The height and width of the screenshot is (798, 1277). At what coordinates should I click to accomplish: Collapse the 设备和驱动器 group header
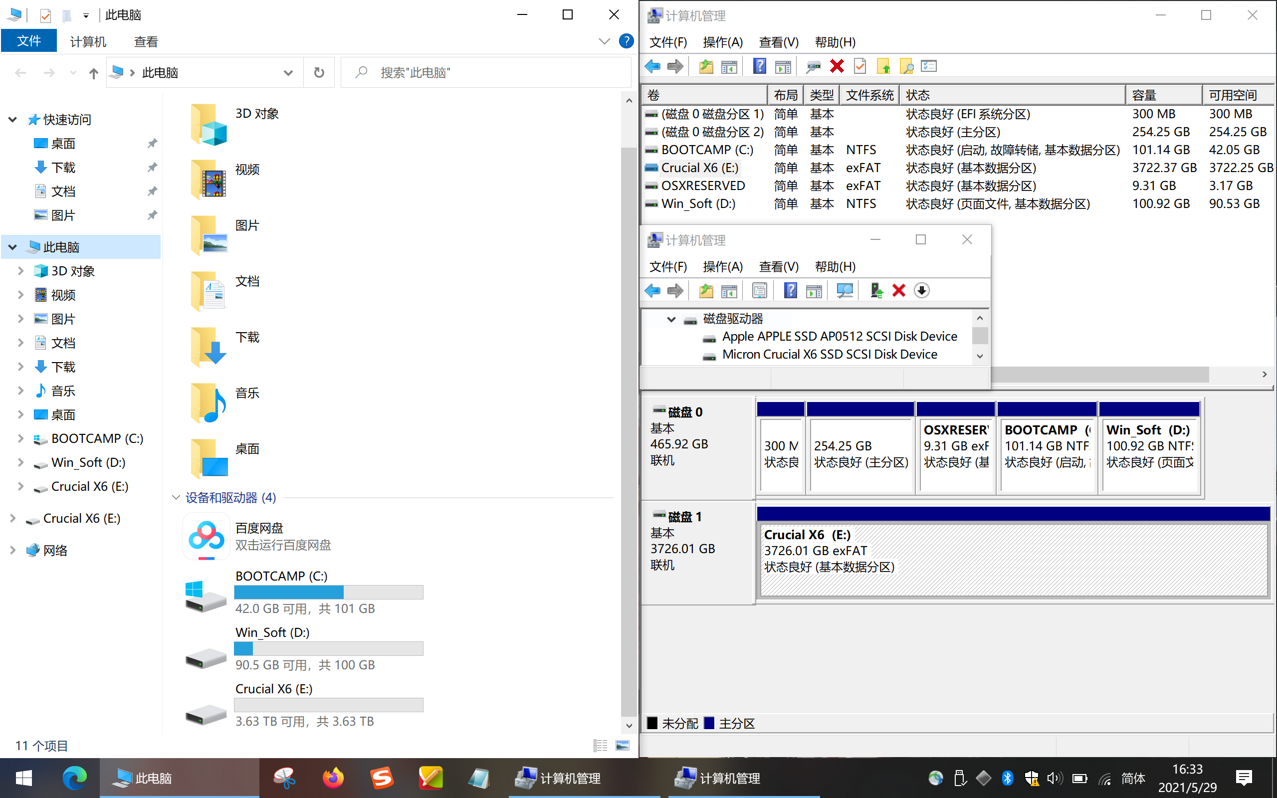(176, 497)
